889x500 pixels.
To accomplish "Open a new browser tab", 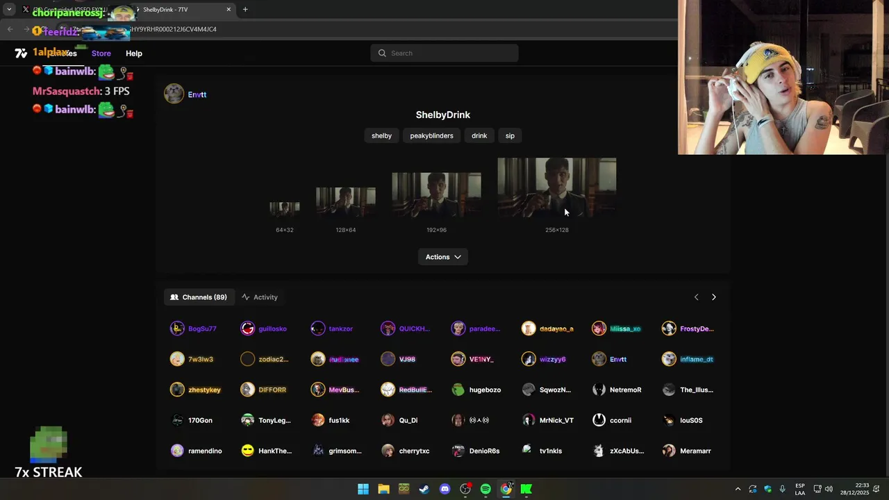I will tap(245, 10).
